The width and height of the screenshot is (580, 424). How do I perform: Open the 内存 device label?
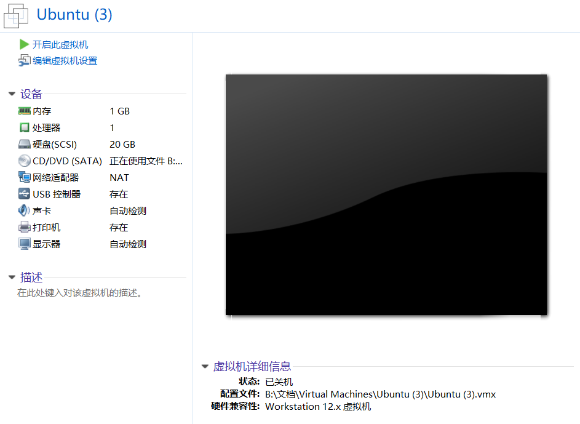coord(42,111)
